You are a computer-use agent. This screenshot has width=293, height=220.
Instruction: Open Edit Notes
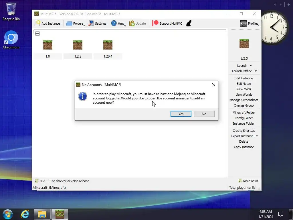(244, 84)
